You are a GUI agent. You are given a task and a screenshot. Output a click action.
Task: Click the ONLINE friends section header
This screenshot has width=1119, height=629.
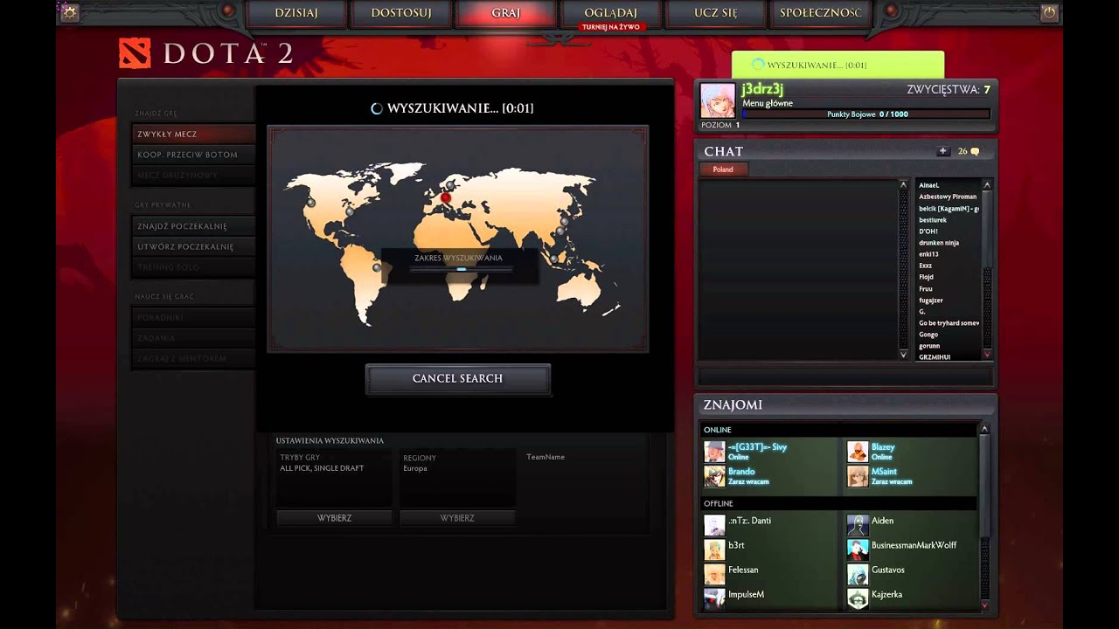[839, 430]
